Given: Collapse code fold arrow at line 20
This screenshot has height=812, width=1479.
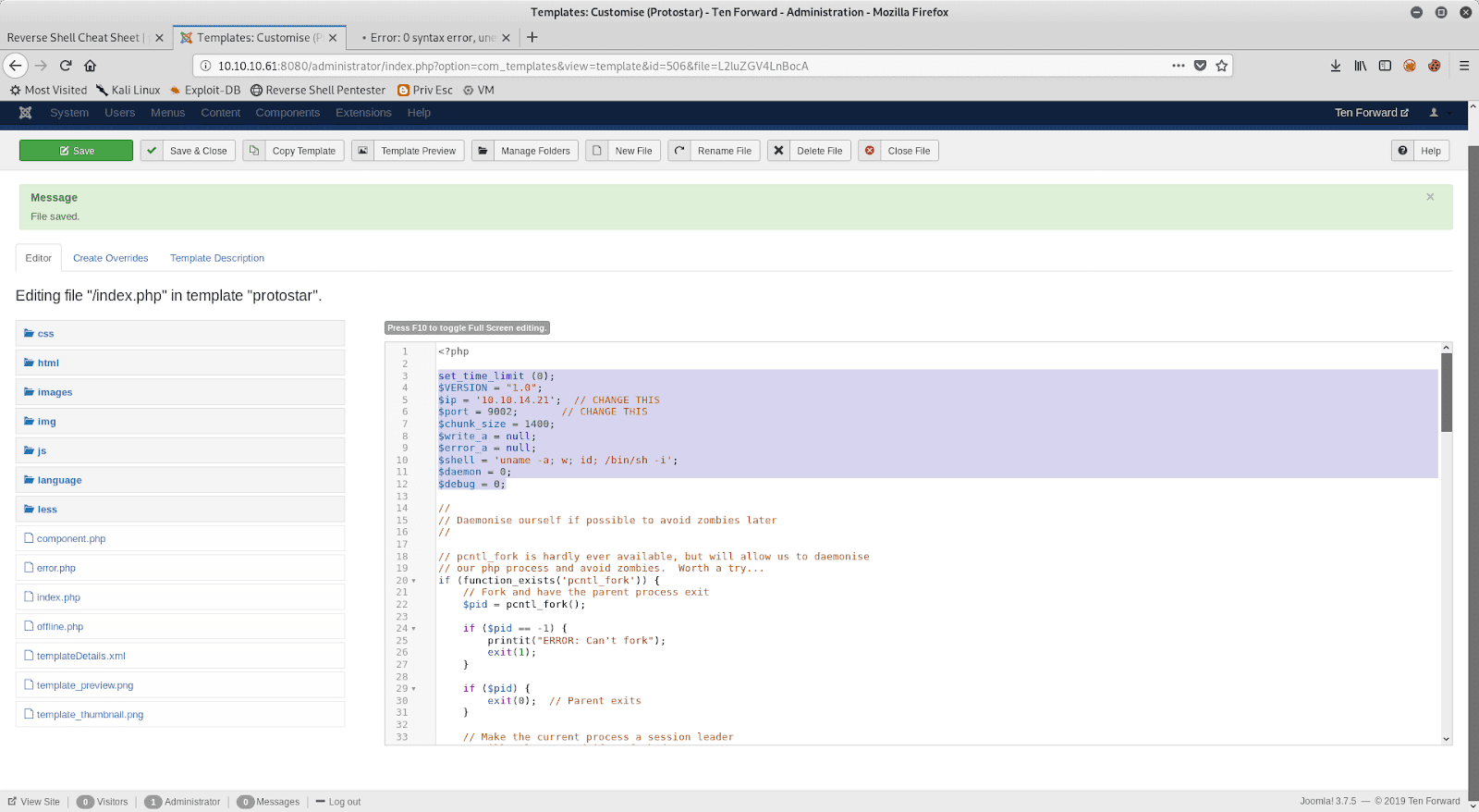Looking at the screenshot, I should point(414,581).
